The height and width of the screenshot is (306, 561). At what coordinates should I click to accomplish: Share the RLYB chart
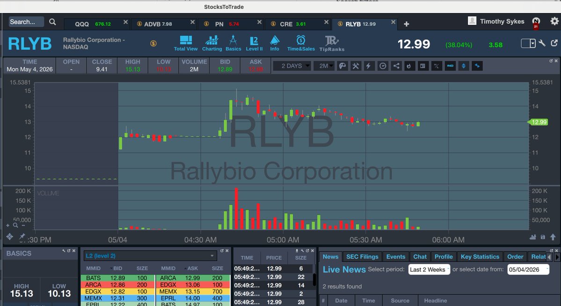[x=396, y=66]
